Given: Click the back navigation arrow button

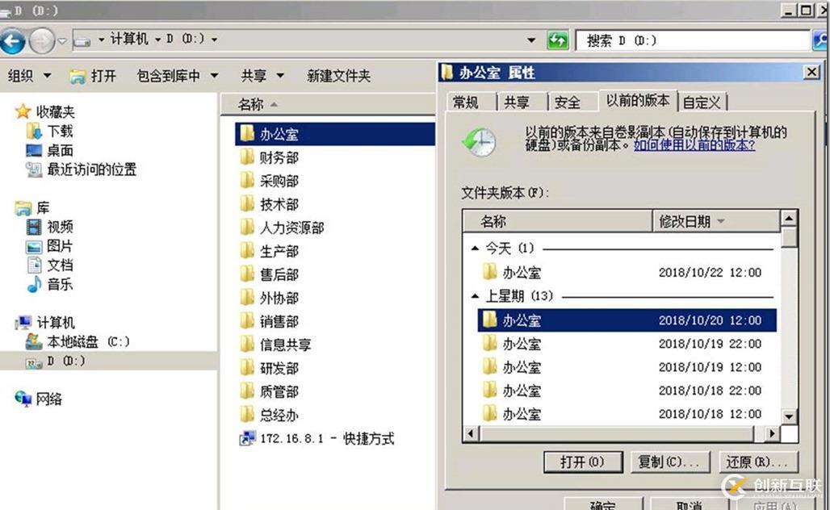Looking at the screenshot, I should pyautogui.click(x=14, y=40).
